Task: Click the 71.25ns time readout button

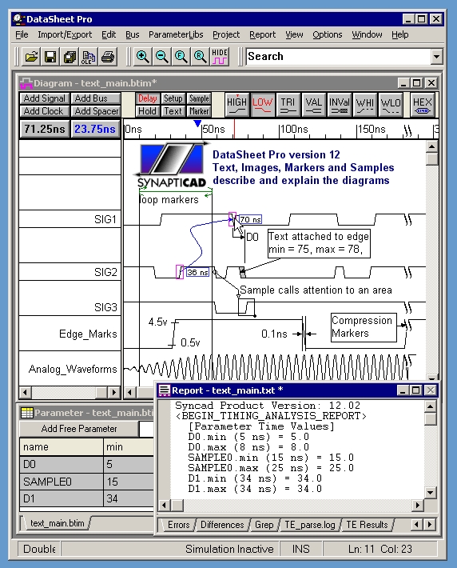Action: pyautogui.click(x=45, y=129)
